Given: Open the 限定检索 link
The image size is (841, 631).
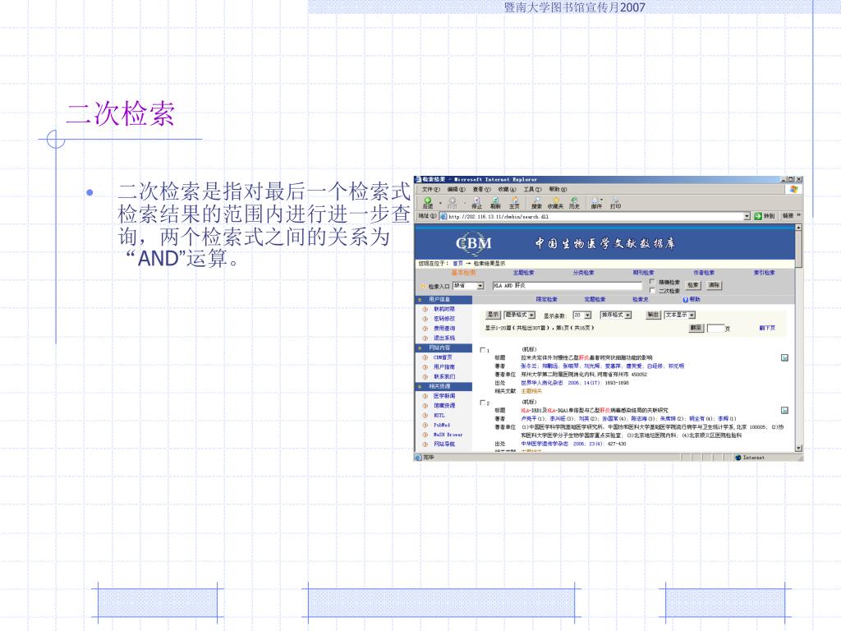Looking at the screenshot, I should (x=546, y=299).
